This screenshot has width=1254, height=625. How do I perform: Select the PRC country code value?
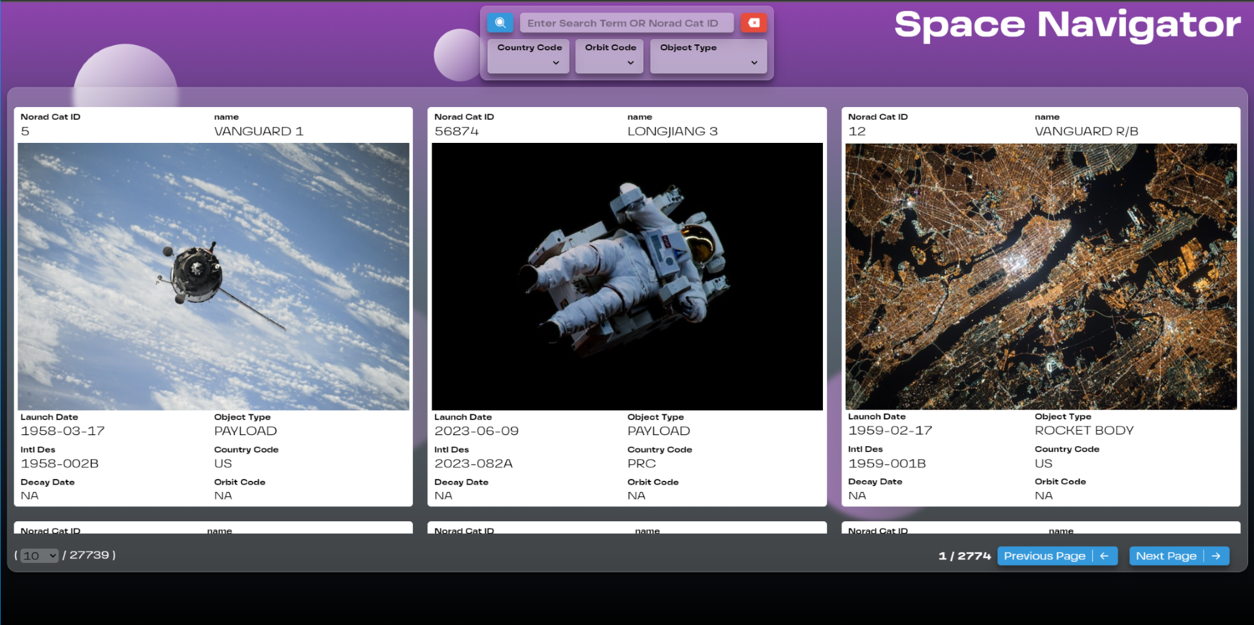tap(641, 464)
